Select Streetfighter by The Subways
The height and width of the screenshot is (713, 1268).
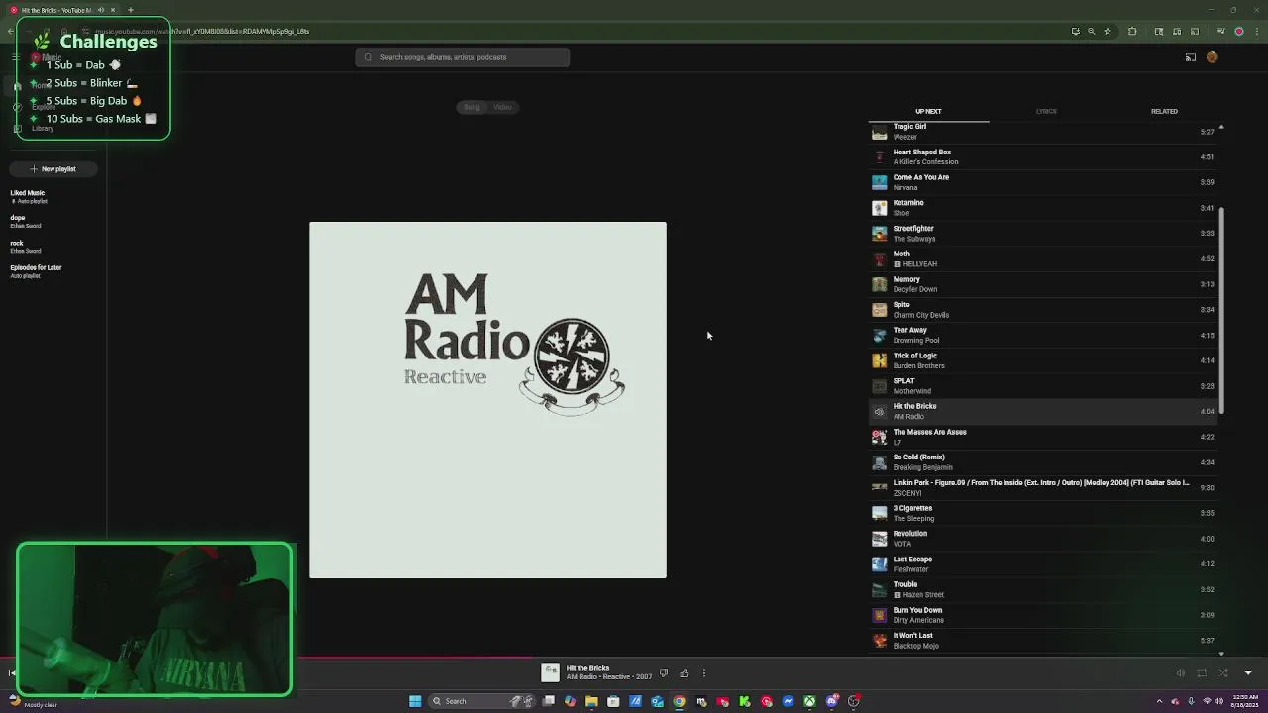(1044, 233)
